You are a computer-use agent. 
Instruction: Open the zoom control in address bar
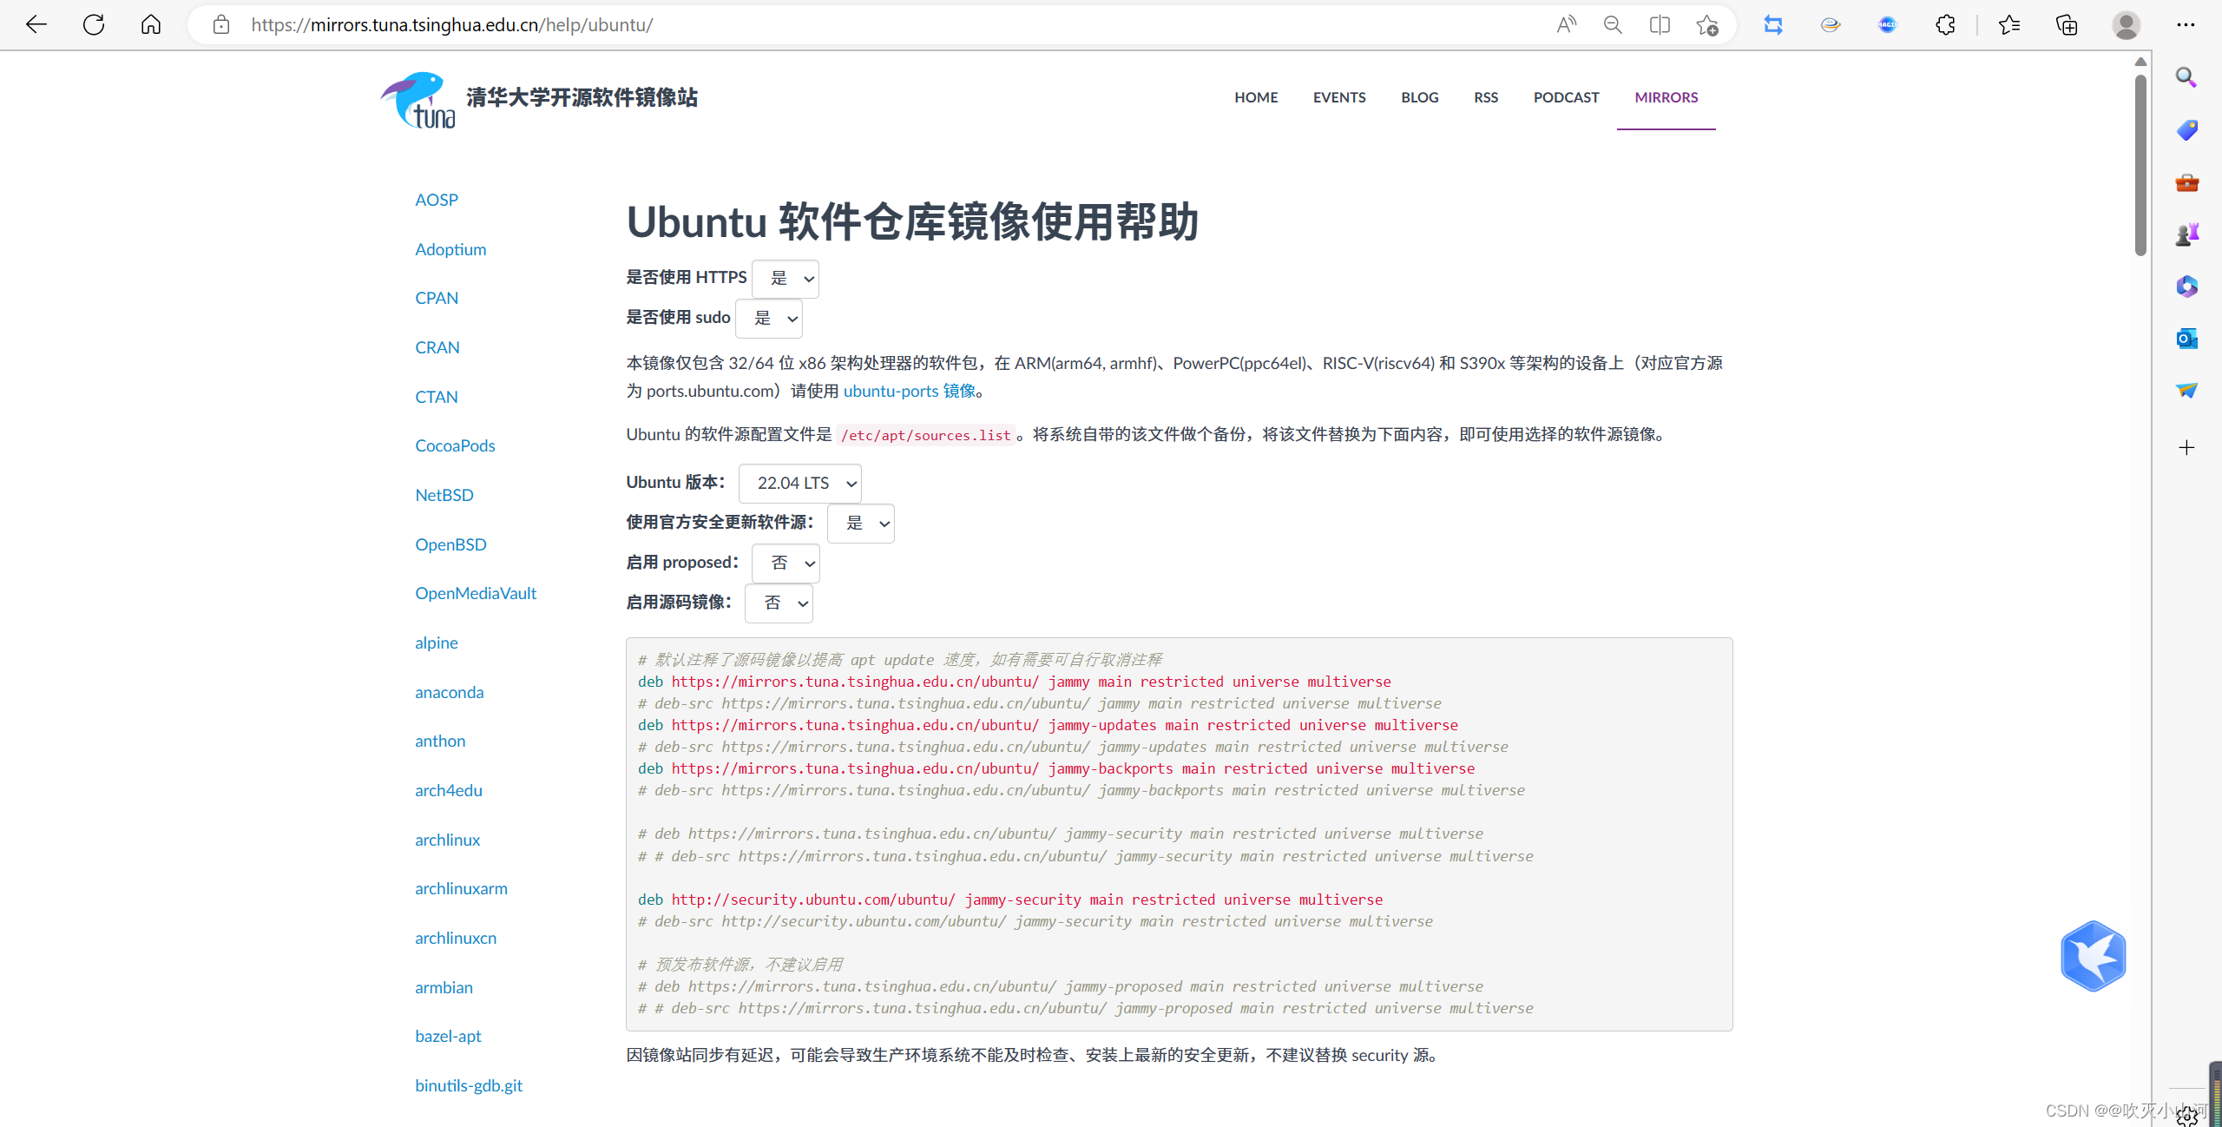coord(1613,24)
